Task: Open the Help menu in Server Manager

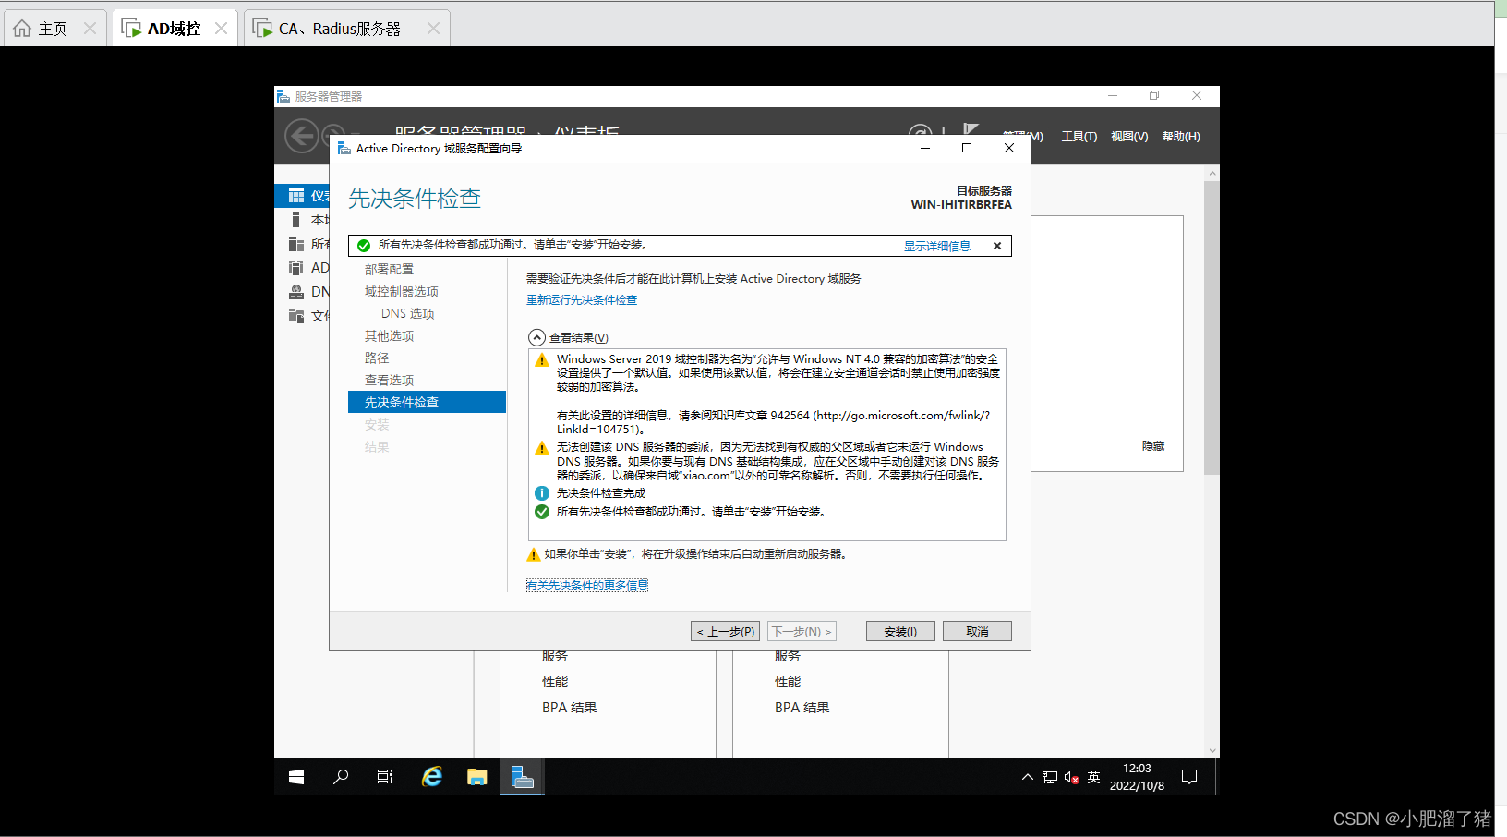Action: [x=1181, y=137]
